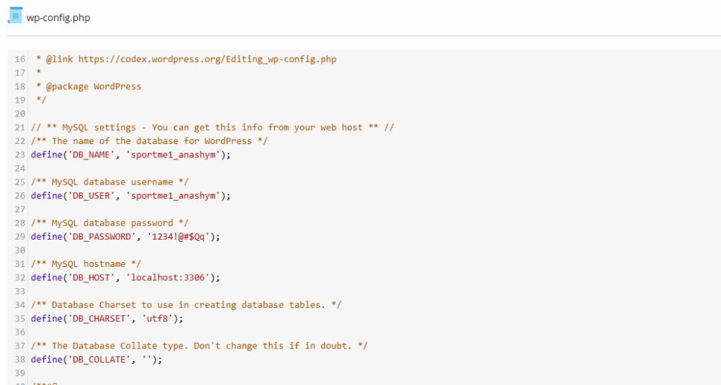Click the MySQL settings comment line
The height and width of the screenshot is (385, 721).
(212, 127)
